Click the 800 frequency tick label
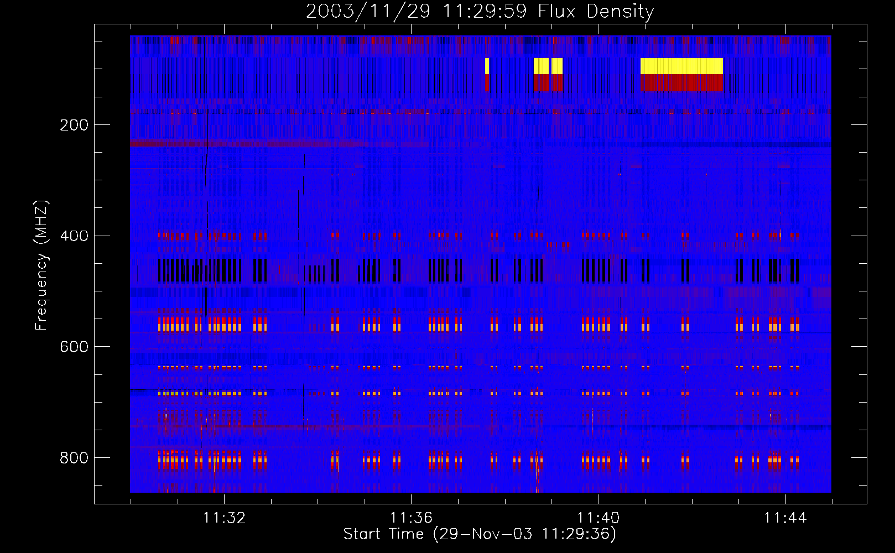The width and height of the screenshot is (895, 553). pyautogui.click(x=74, y=458)
